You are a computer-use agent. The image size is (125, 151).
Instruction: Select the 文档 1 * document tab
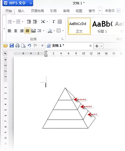[x=69, y=46]
